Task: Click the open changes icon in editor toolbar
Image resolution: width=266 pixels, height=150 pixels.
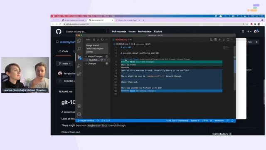Action: pyautogui.click(x=211, y=40)
